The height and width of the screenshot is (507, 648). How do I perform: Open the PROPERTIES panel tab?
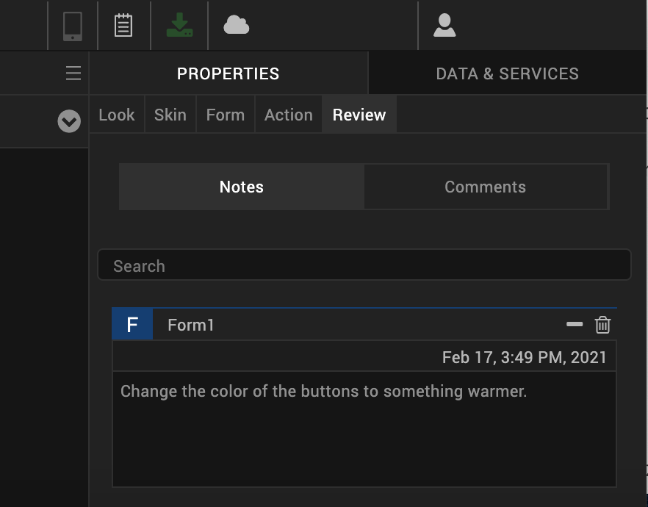click(x=228, y=74)
